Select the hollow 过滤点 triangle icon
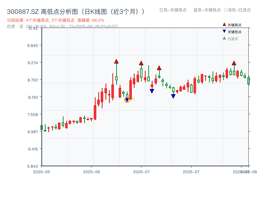This screenshot has height=207, width=276. coord(224,39)
